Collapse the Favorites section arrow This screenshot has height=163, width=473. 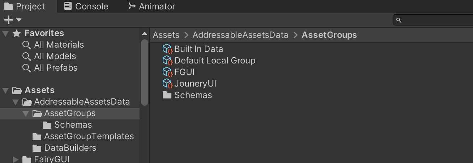pos(5,34)
